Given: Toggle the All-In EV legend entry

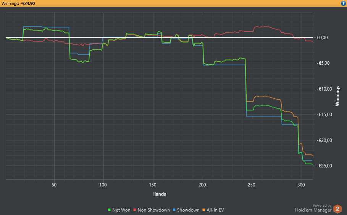Looking at the screenshot, I should 213,210.
